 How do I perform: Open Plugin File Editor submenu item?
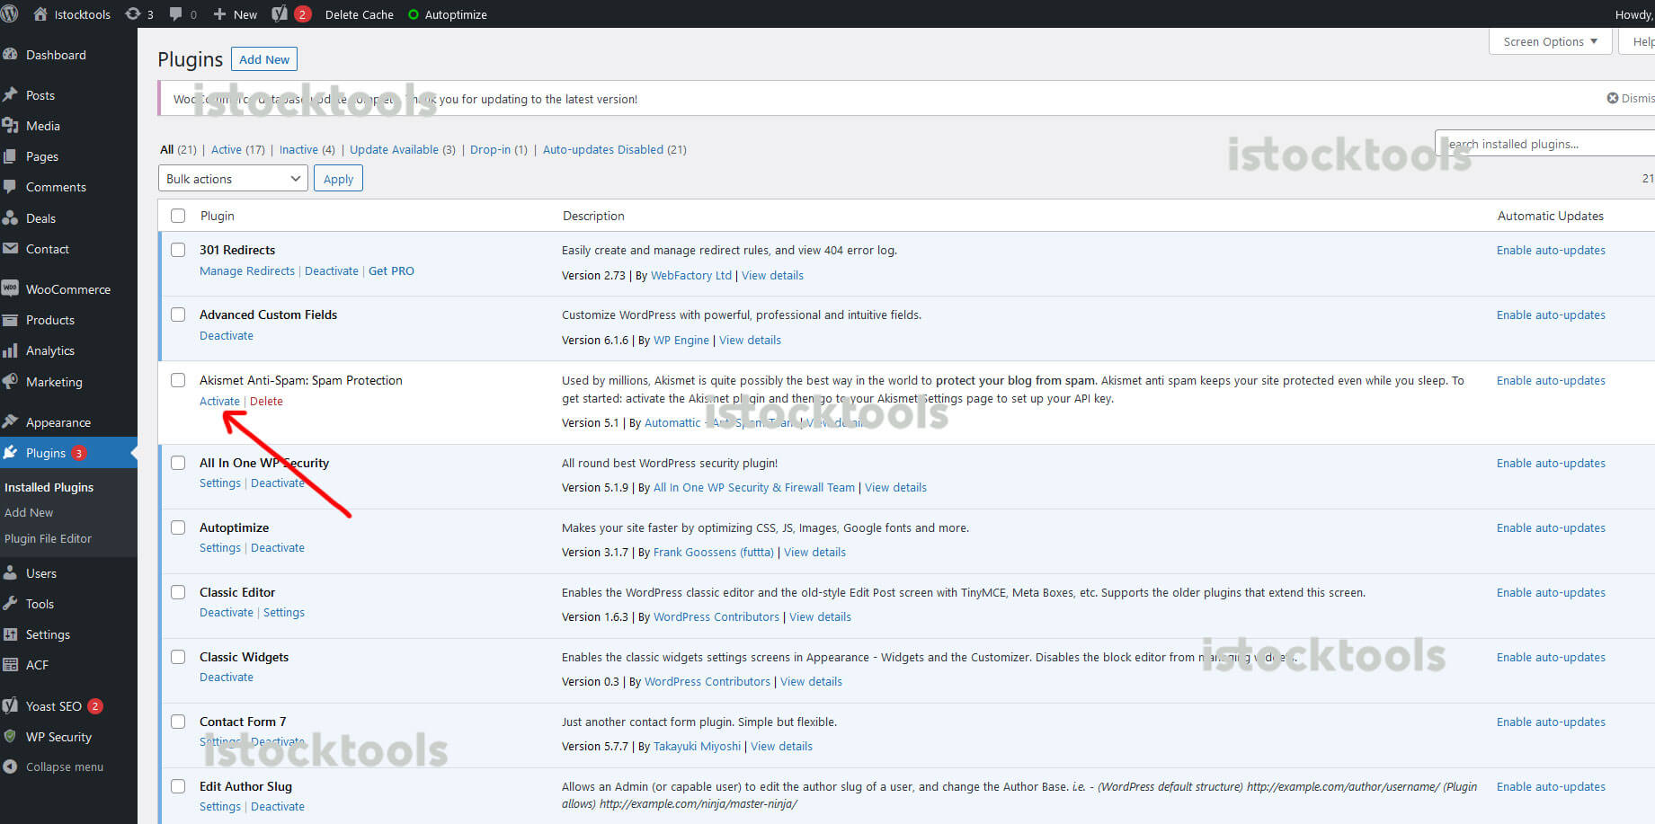(x=48, y=538)
